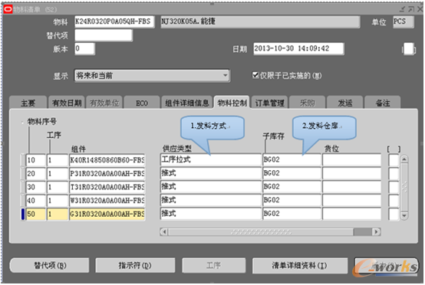Click the horizontal scrollbar right arrow

(x=376, y=232)
